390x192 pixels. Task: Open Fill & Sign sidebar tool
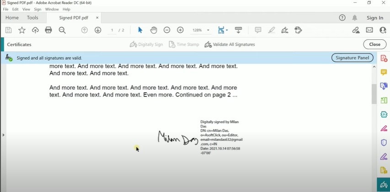[384, 157]
